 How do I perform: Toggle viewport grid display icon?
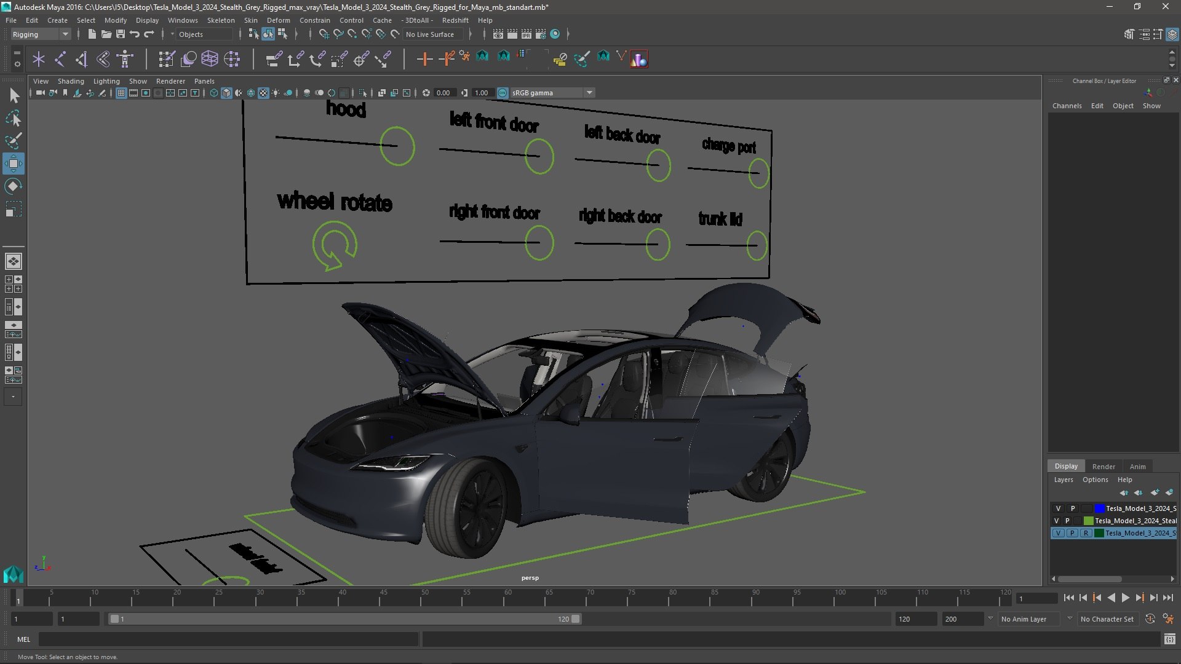tap(121, 93)
